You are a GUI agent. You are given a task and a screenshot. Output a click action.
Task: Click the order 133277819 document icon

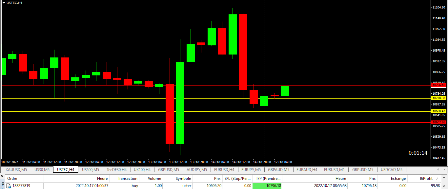click(x=9, y=186)
